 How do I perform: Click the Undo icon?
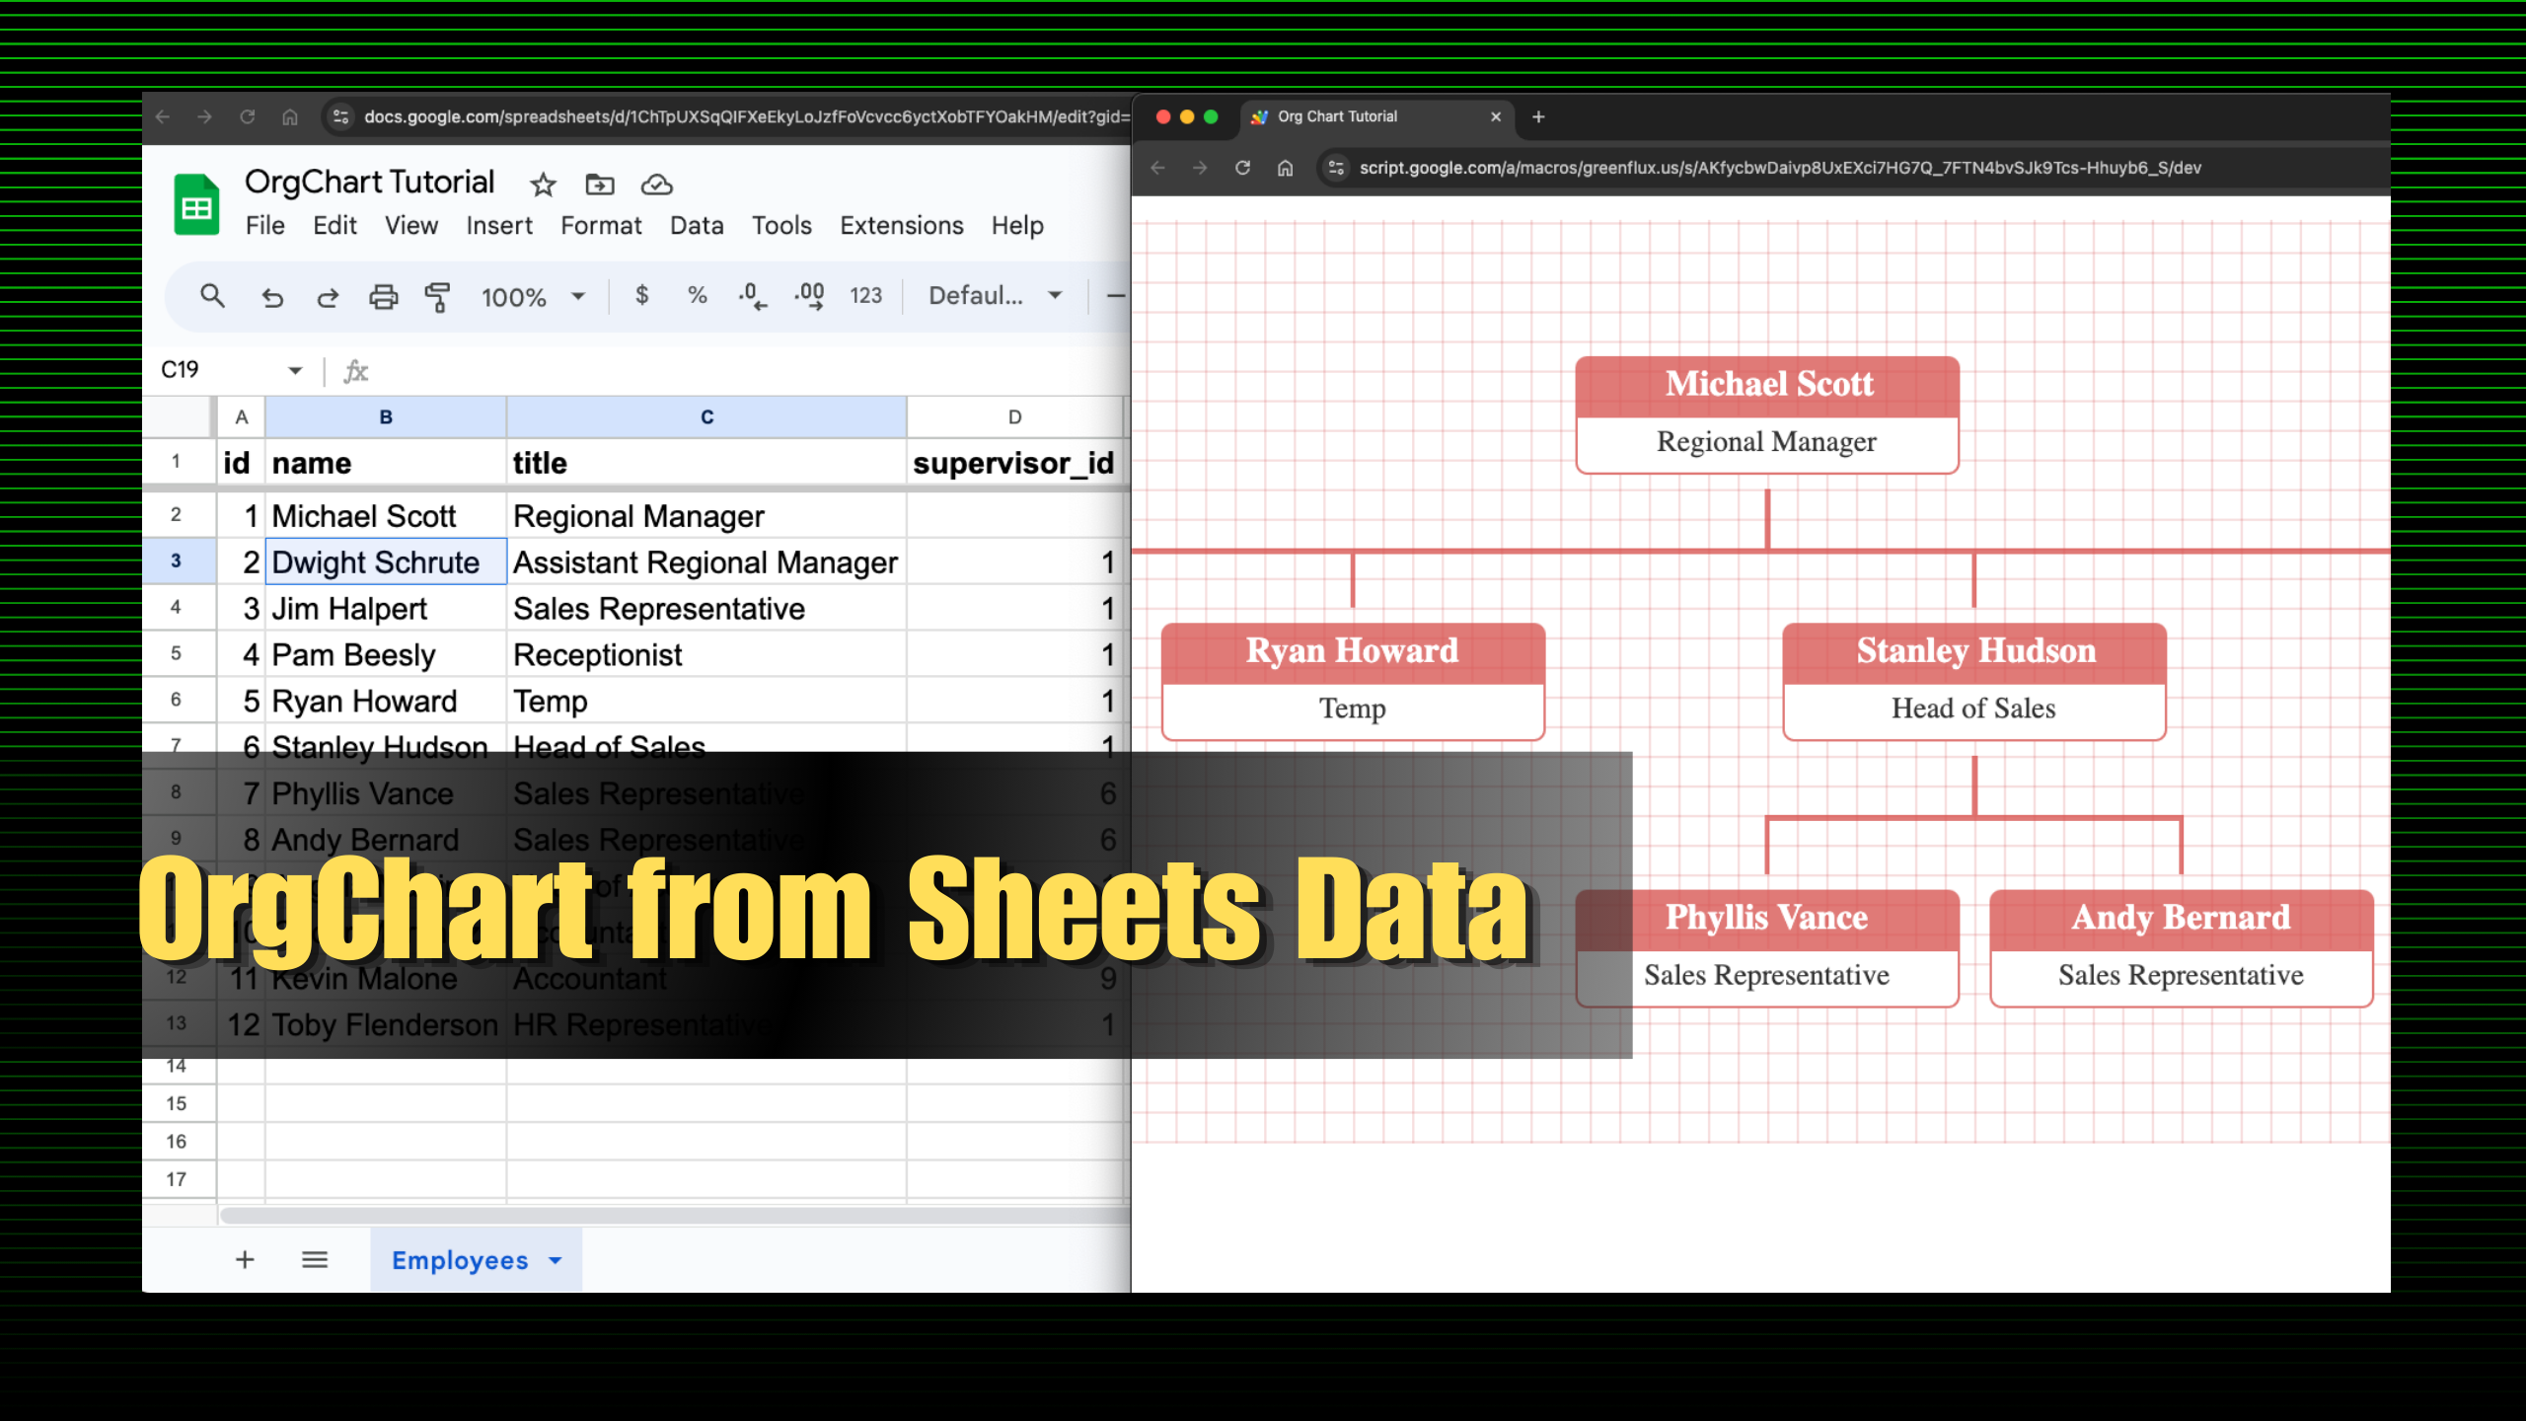(x=272, y=295)
